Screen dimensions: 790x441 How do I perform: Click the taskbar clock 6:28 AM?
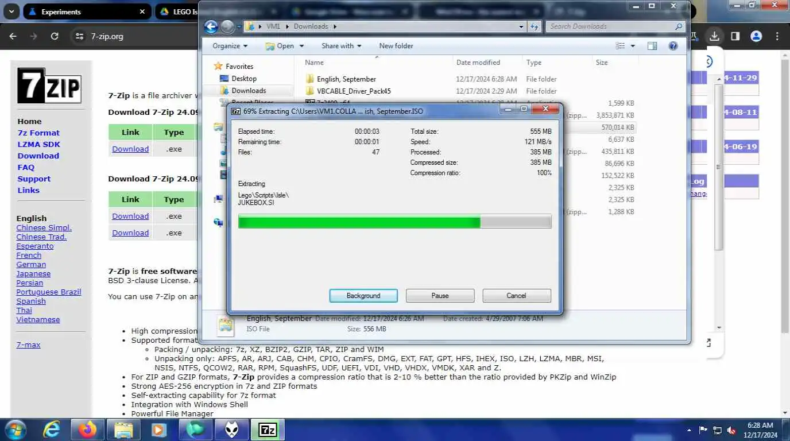point(760,425)
